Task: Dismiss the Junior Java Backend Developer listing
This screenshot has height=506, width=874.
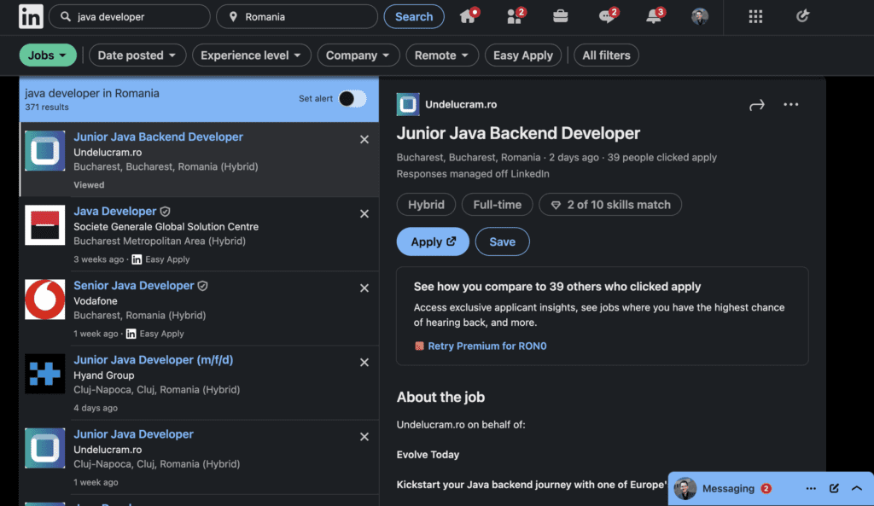Action: 364,139
